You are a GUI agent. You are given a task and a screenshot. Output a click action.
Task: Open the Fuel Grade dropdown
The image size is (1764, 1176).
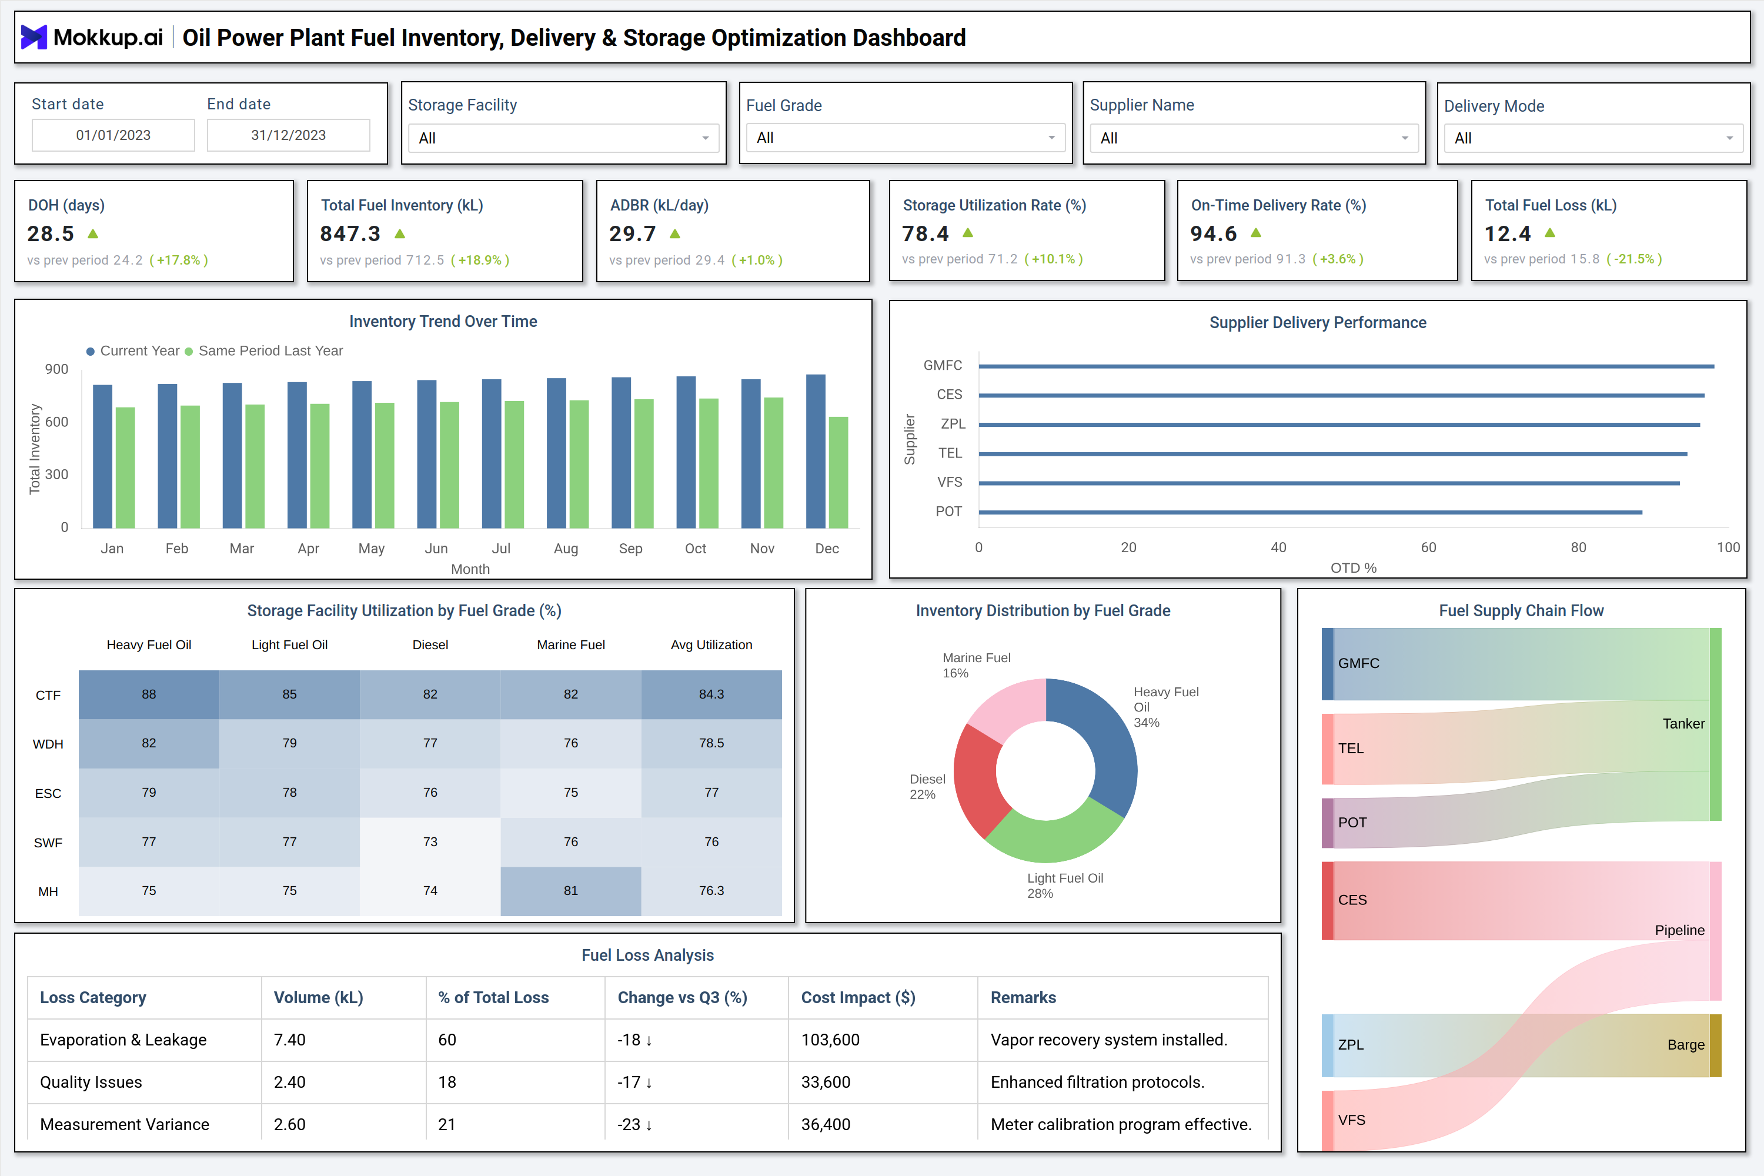(x=906, y=137)
